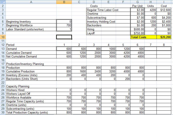Select row 13 header
This screenshot has height=115, width=173.
click(x=3, y=49)
